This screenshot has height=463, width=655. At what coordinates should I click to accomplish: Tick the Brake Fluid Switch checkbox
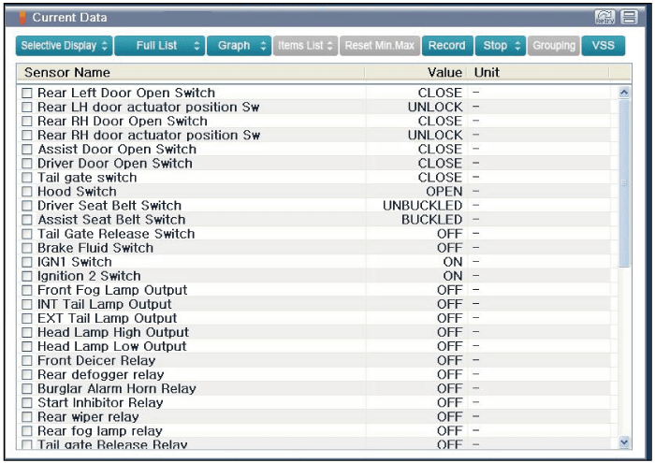pyautogui.click(x=27, y=248)
